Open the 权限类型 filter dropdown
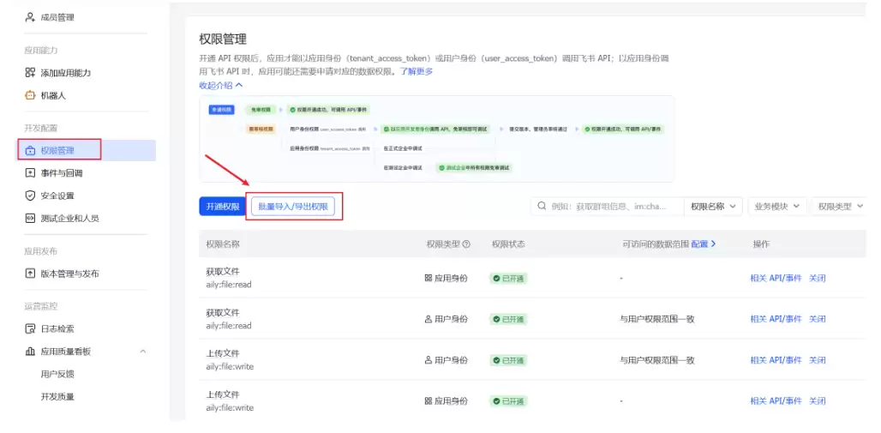This screenshot has height=433, width=881. tap(840, 207)
